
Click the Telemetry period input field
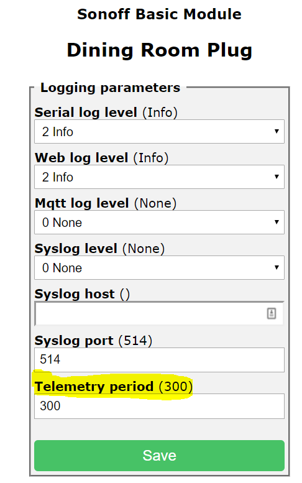pyautogui.click(x=159, y=406)
